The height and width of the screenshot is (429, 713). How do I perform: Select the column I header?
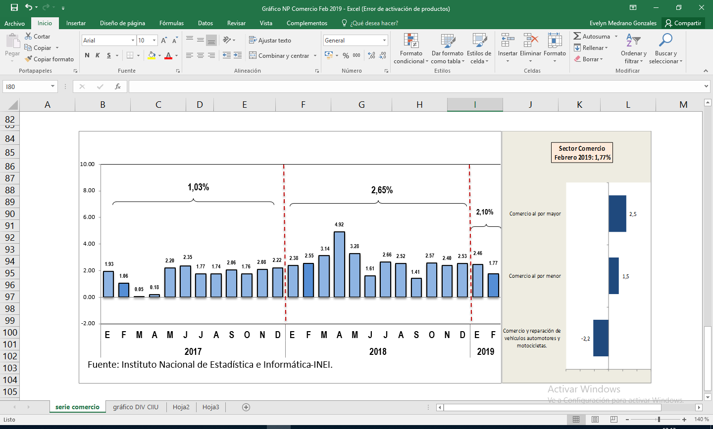475,105
